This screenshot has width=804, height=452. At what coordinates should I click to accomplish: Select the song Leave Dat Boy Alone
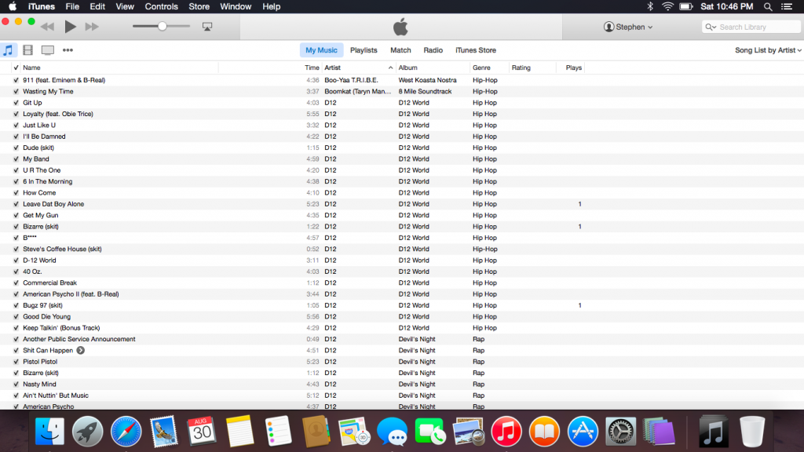click(53, 204)
